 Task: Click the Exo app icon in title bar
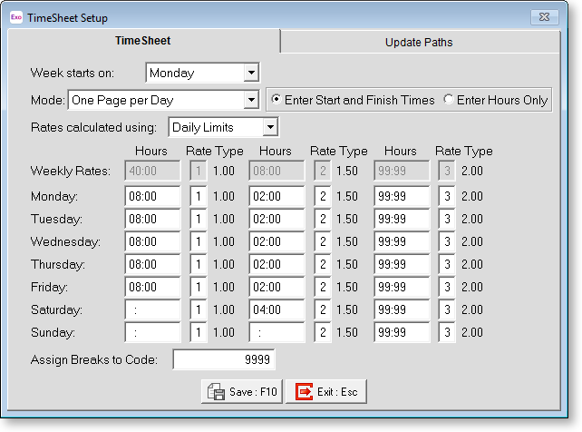point(15,15)
